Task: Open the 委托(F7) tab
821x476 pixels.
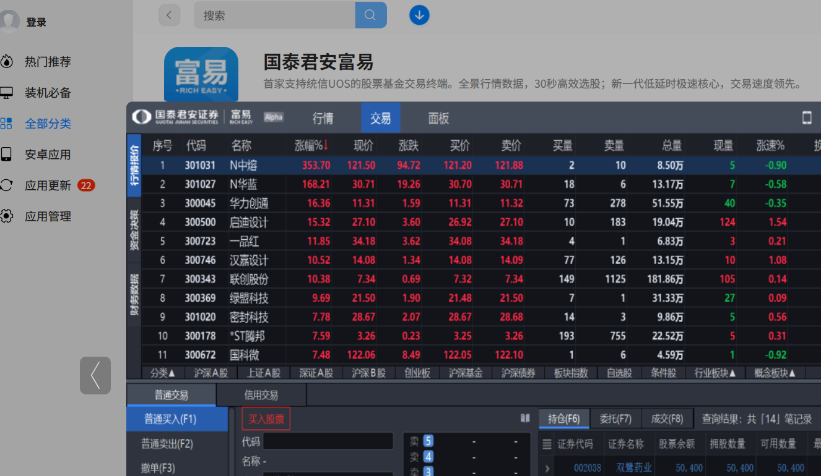Action: 615,419
